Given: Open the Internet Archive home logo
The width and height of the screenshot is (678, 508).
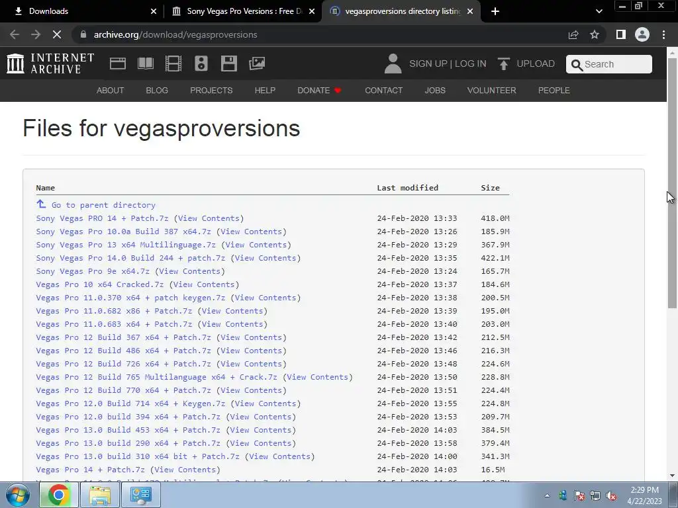Looking at the screenshot, I should 50,63.
